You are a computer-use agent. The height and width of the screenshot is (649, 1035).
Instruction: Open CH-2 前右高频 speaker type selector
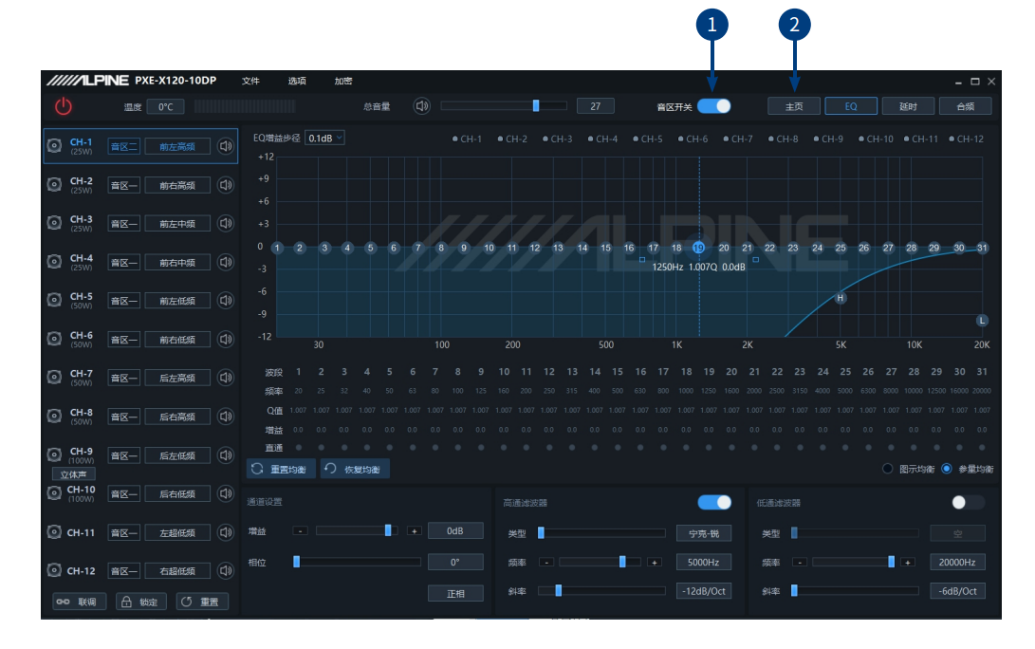pos(177,186)
